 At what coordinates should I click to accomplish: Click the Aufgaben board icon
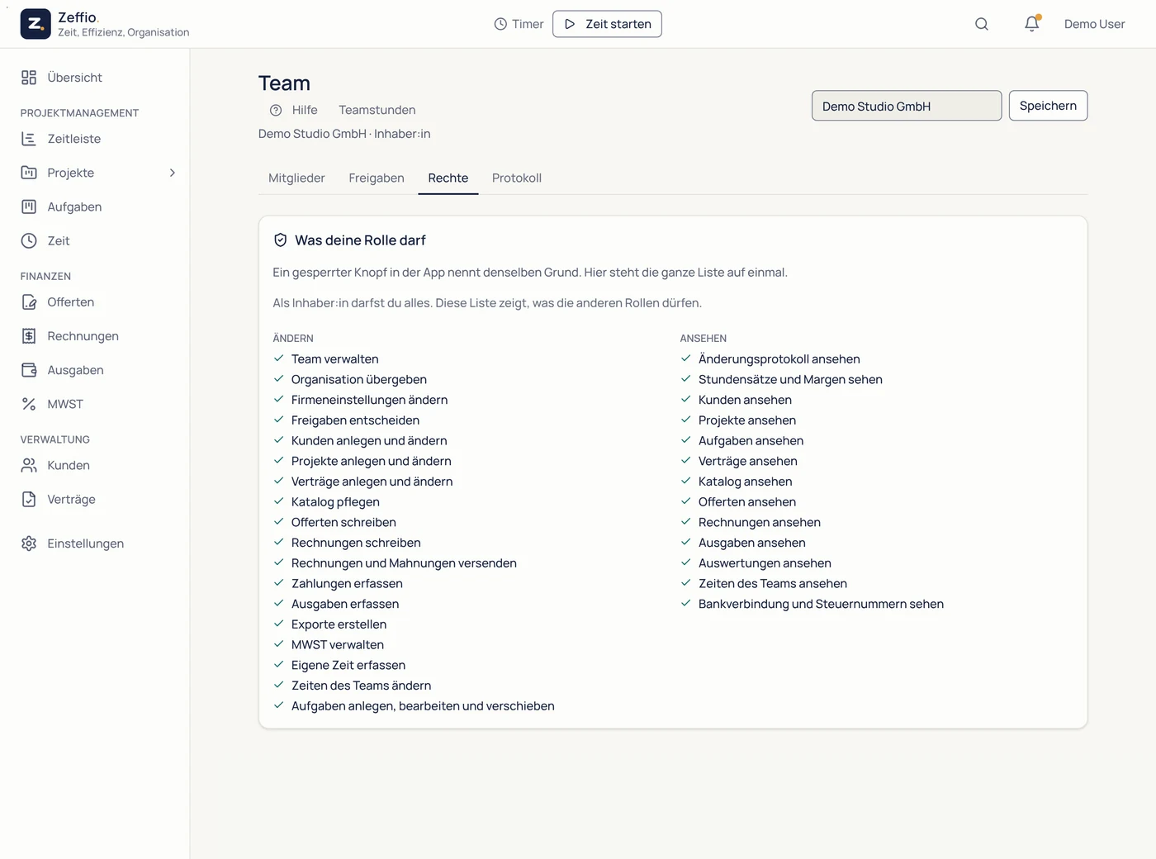coord(29,206)
